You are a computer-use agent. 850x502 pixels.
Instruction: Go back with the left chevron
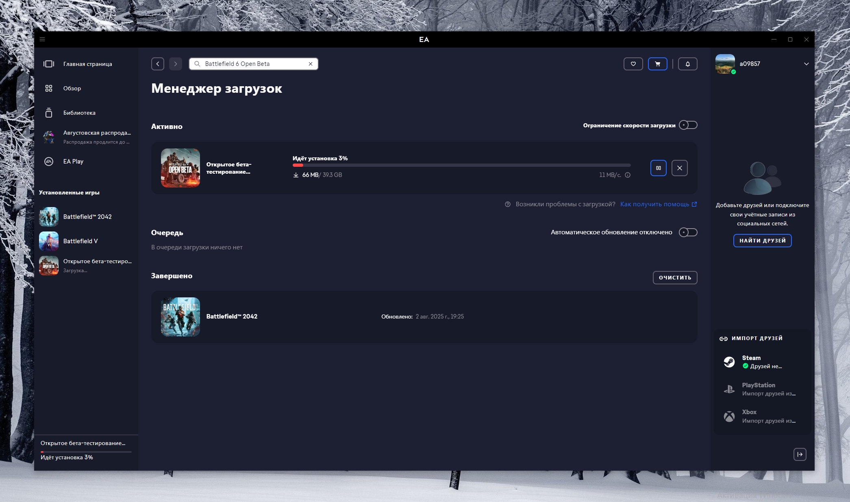point(158,64)
